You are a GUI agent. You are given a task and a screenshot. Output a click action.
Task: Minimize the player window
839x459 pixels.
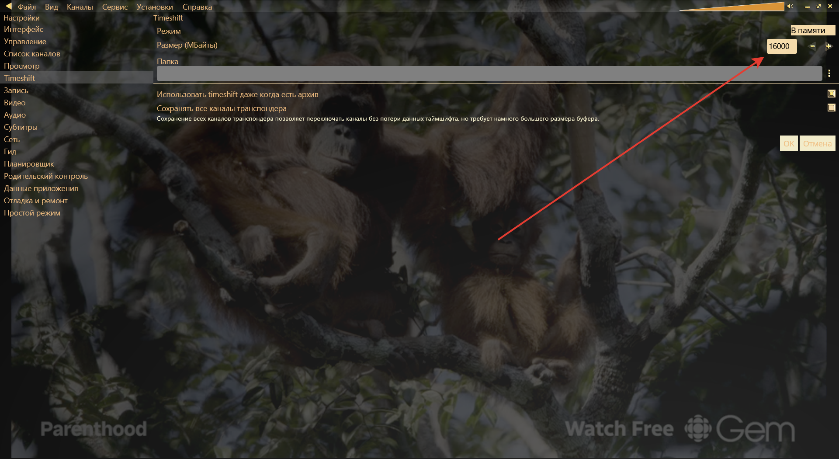[x=807, y=7]
